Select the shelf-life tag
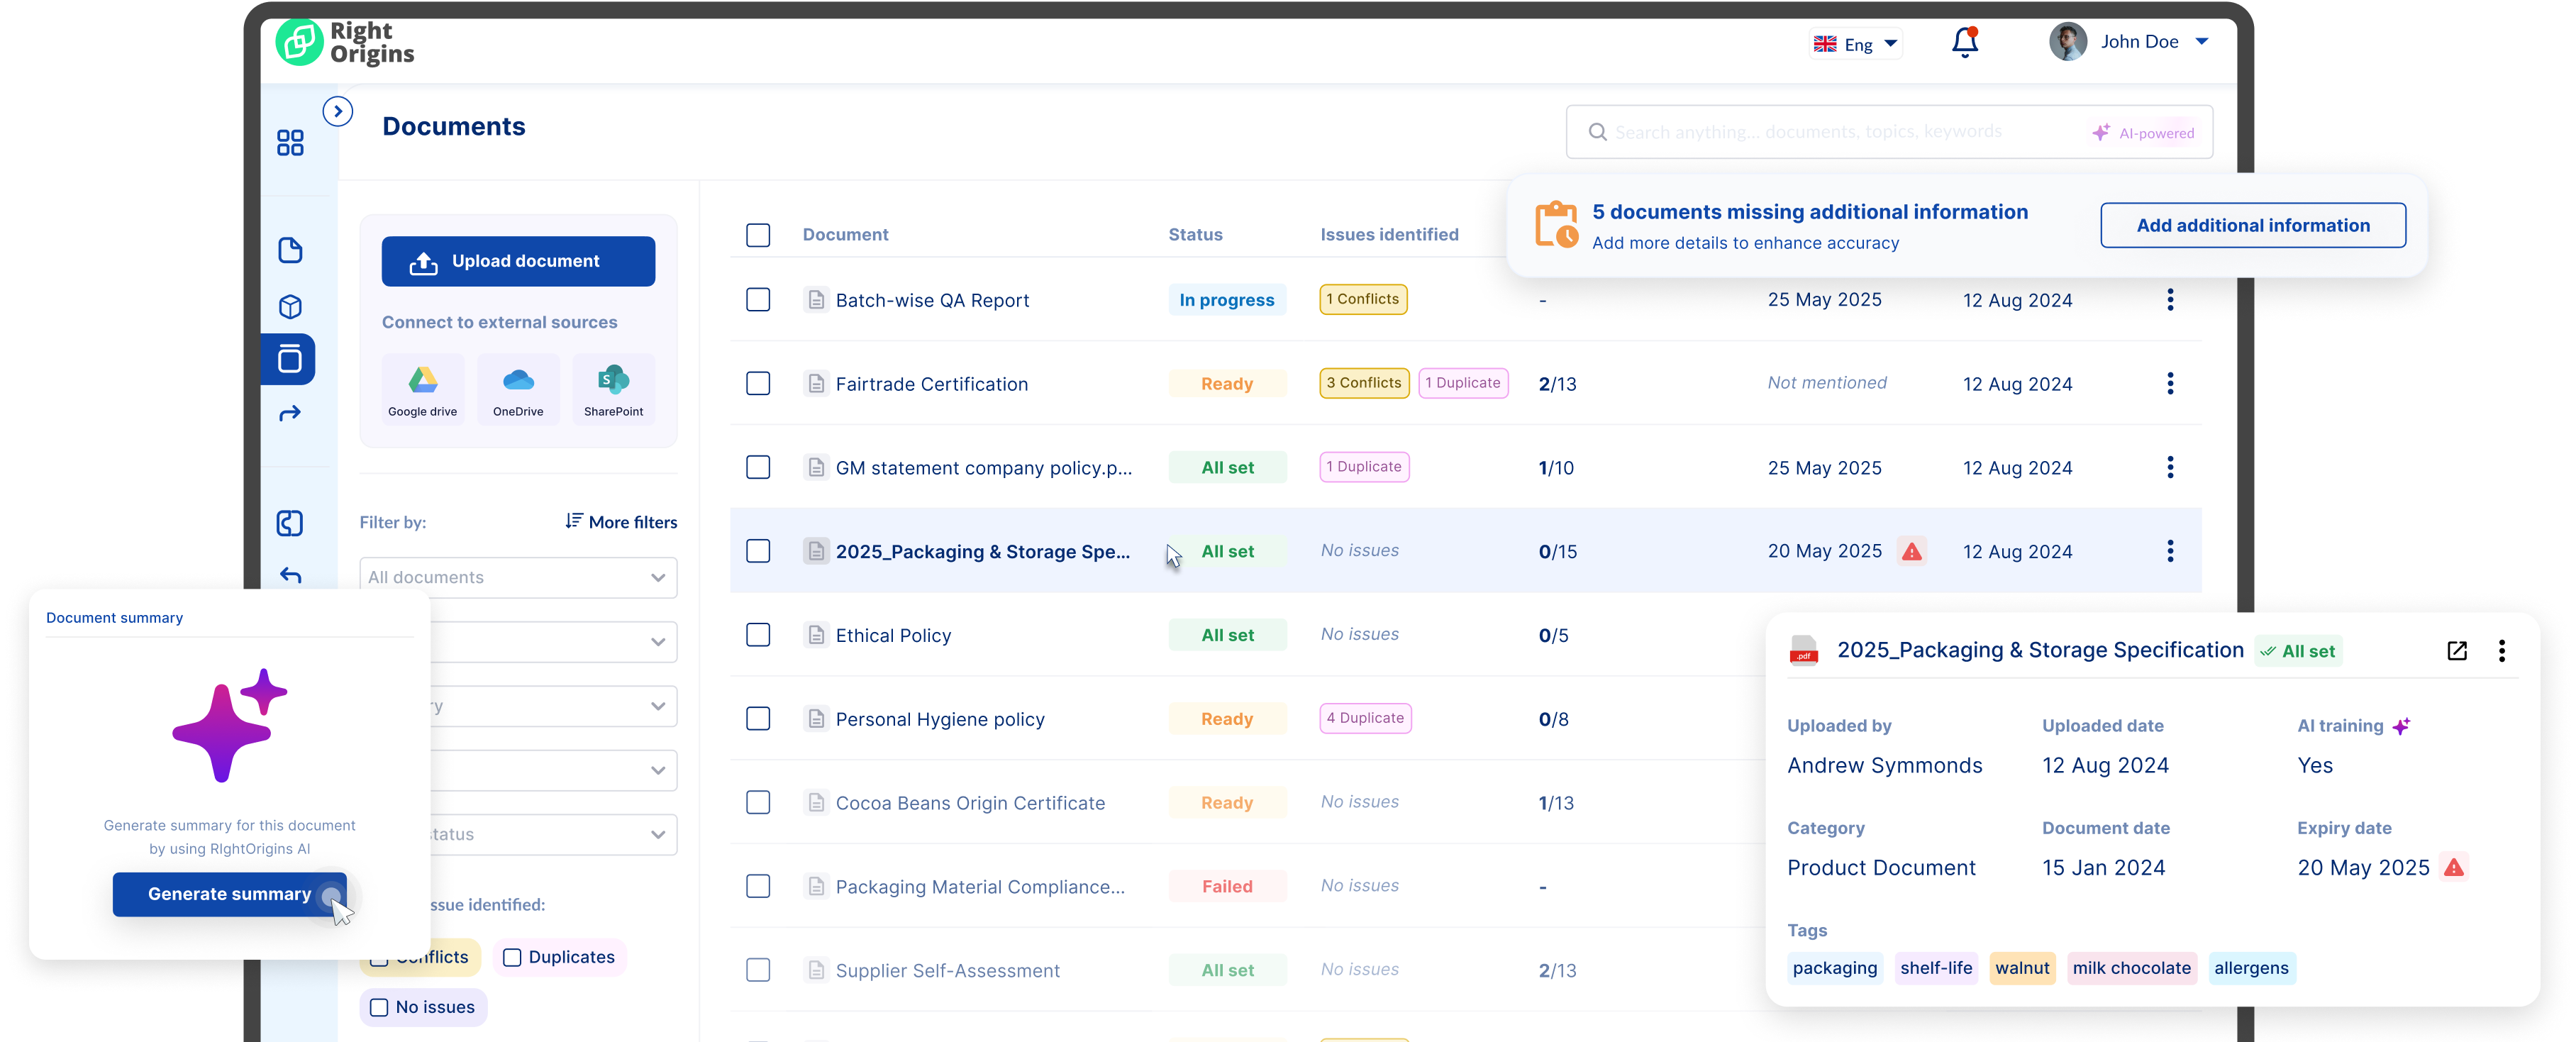Image resolution: width=2576 pixels, height=1042 pixels. 1936,968
